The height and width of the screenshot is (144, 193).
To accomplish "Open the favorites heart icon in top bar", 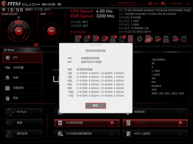I will (164, 4).
